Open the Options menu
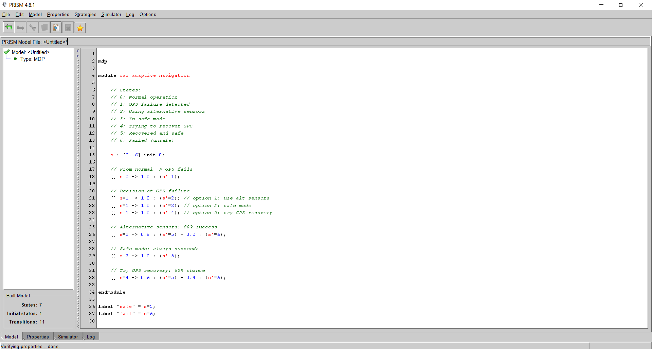The image size is (652, 349). point(148,14)
